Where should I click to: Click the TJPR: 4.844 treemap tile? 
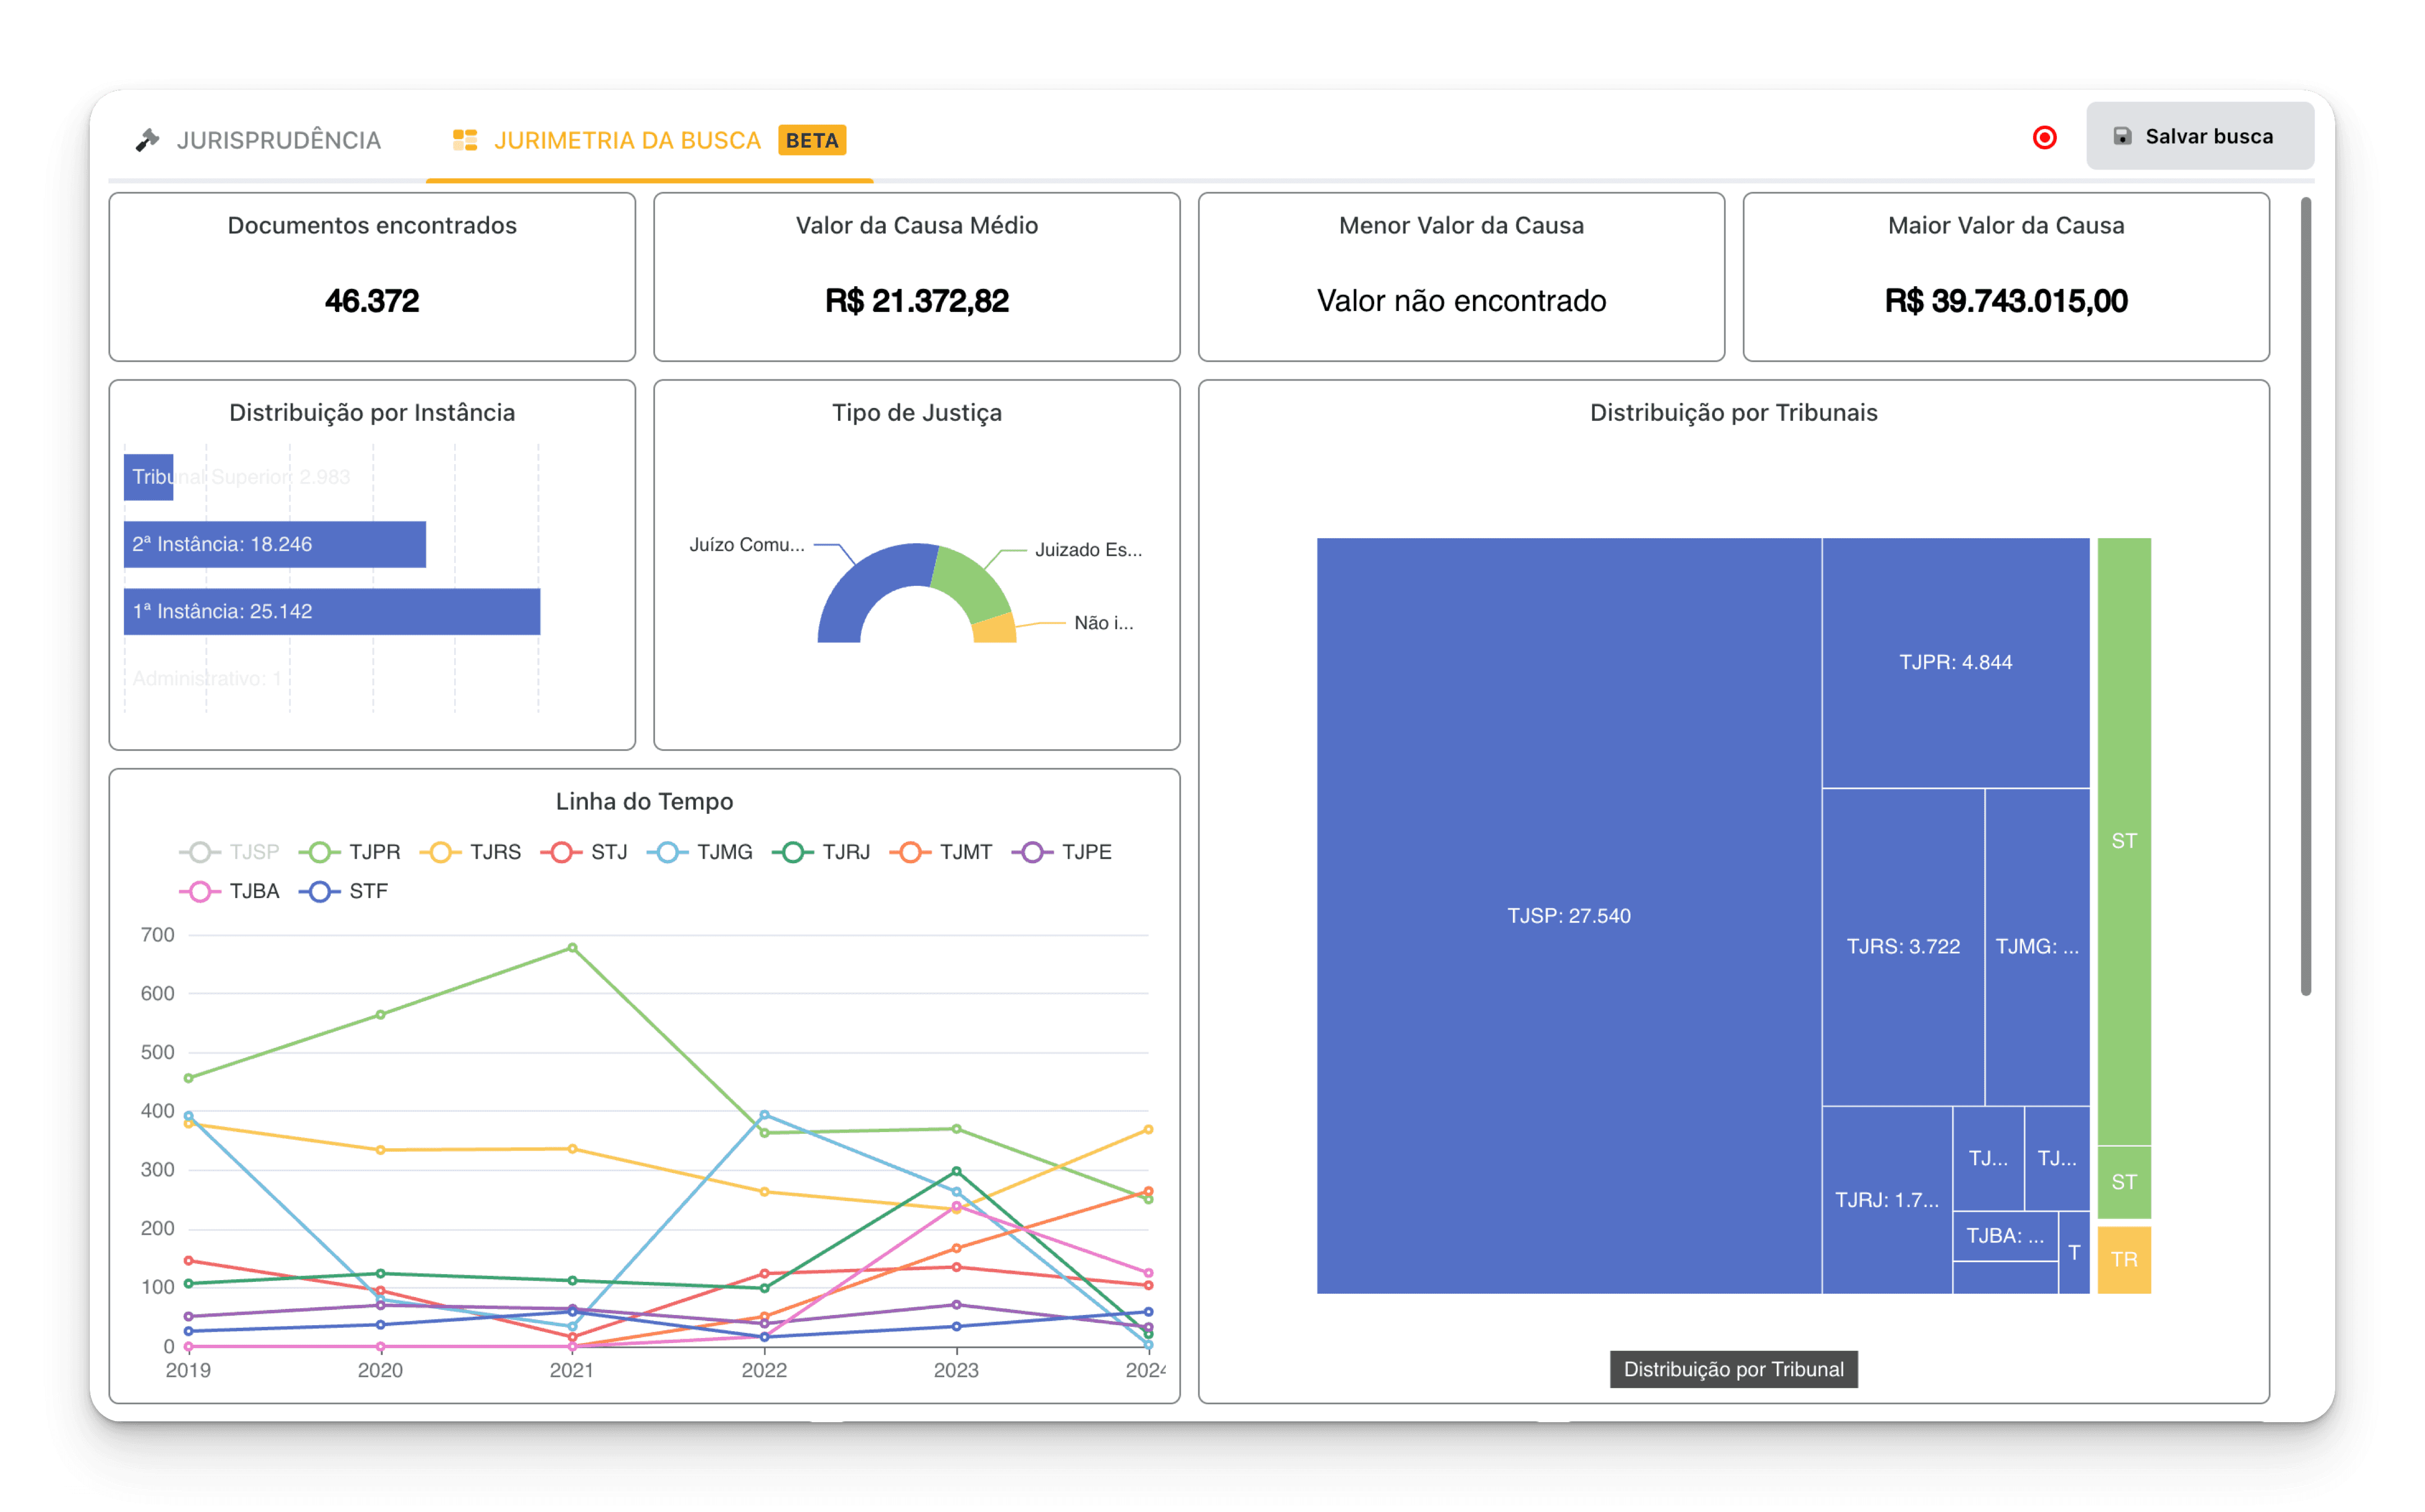pyautogui.click(x=1955, y=662)
